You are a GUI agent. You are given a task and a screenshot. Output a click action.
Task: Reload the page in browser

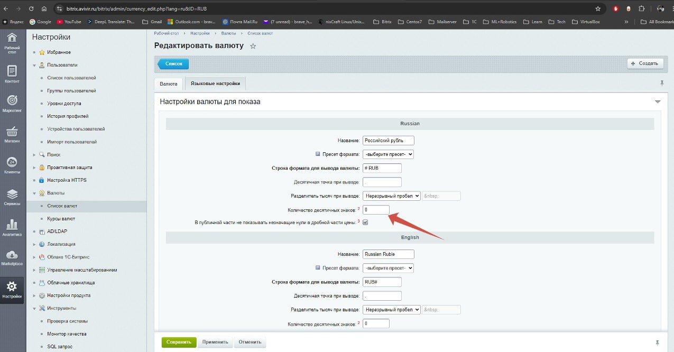32,8
